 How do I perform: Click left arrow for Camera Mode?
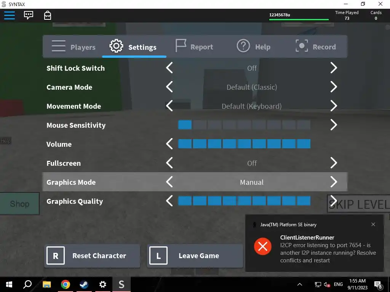[169, 87]
